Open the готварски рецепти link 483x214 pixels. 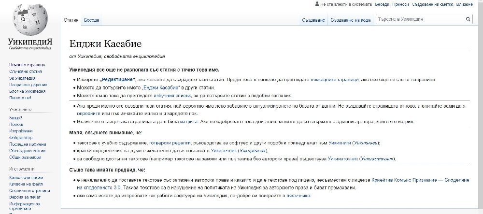click(x=170, y=143)
